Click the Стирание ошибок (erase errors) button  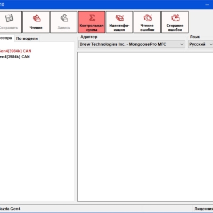click(x=175, y=22)
